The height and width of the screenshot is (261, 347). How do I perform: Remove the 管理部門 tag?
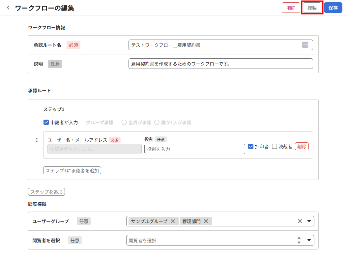(206, 221)
